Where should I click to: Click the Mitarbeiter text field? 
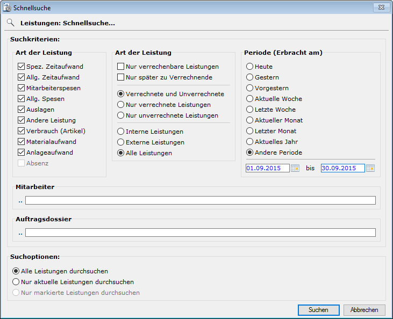coord(200,200)
